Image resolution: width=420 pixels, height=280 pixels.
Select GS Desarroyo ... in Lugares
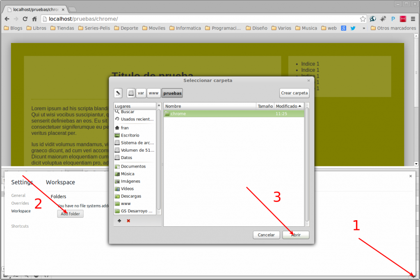pyautogui.click(x=135, y=211)
